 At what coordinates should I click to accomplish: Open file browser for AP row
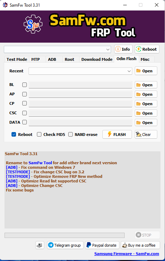click(x=146, y=94)
